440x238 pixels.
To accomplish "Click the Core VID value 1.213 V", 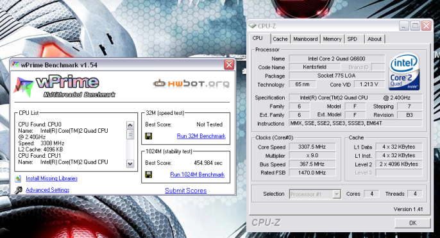I will point(369,84).
